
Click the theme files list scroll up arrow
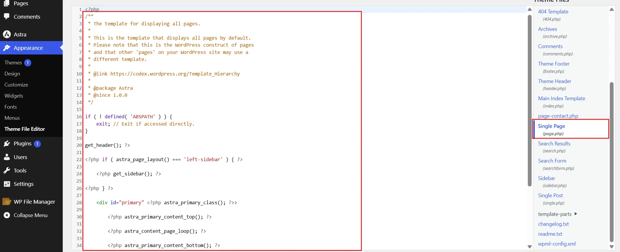[612, 9]
